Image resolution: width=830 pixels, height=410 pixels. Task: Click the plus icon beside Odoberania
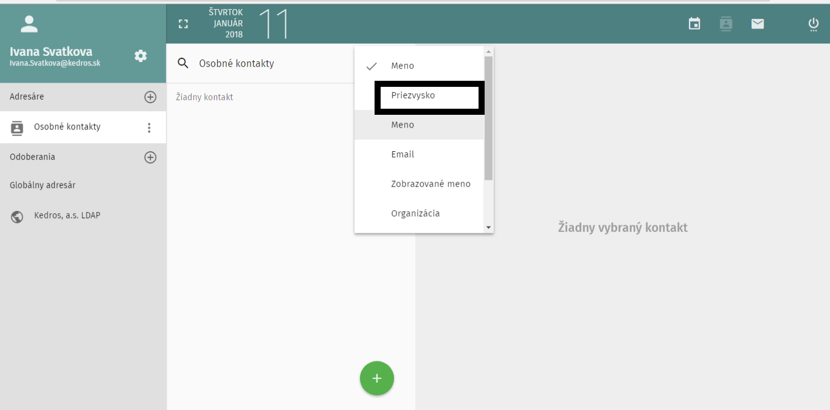coord(150,157)
